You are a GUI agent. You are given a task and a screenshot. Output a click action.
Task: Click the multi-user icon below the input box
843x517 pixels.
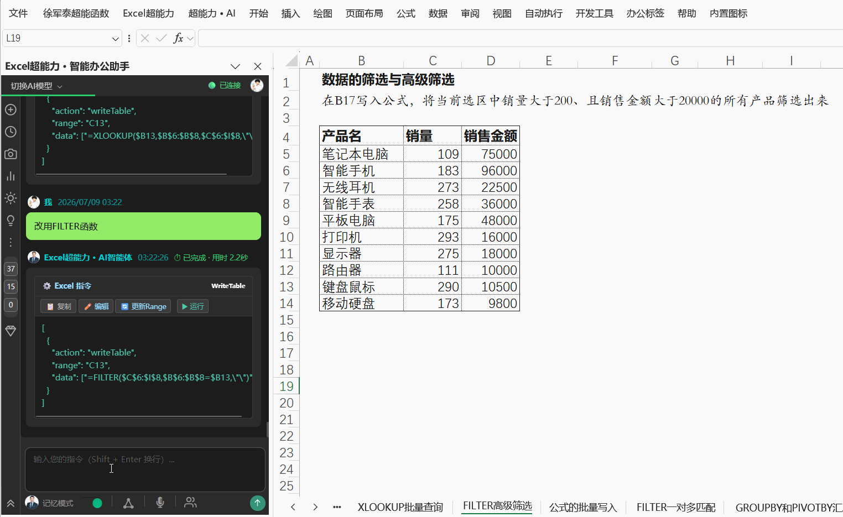tap(190, 503)
